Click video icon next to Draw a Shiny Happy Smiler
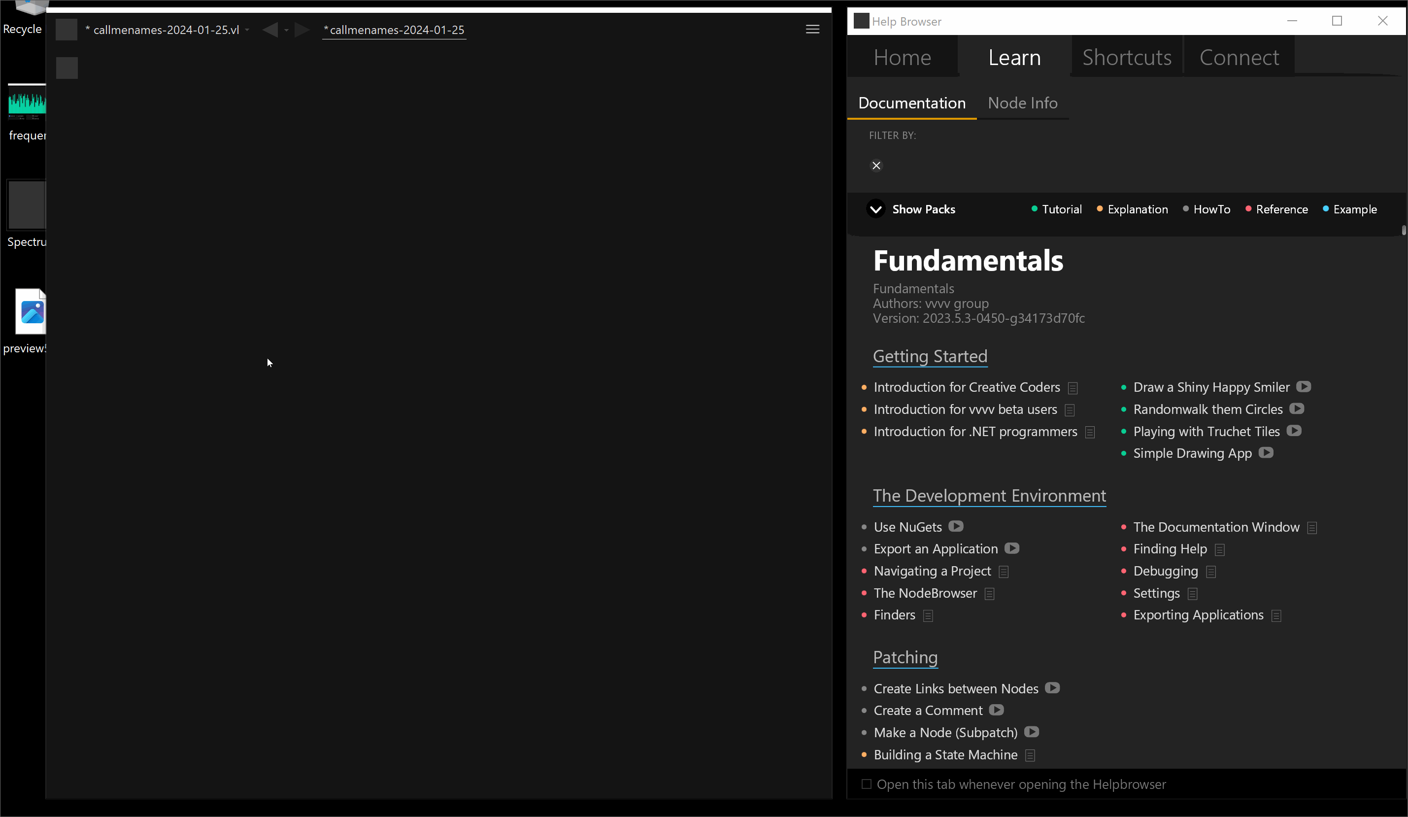1408x817 pixels. pyautogui.click(x=1304, y=387)
